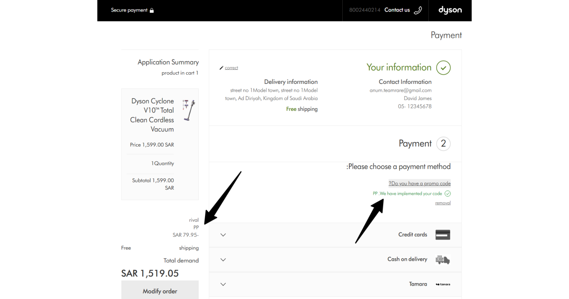The width and height of the screenshot is (569, 299).
Task: Open the correct link to edit information
Action: click(x=231, y=68)
